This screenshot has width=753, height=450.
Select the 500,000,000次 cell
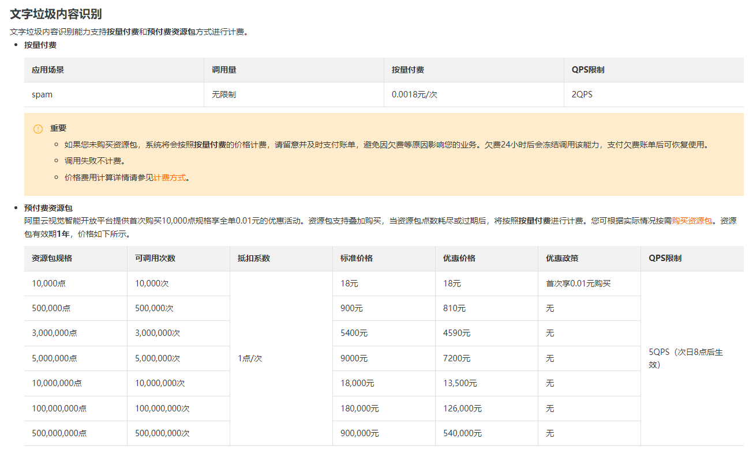point(179,433)
